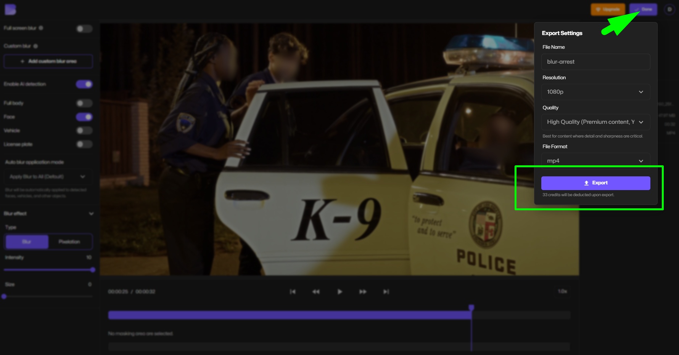Screen dimensions: 679x355
Task: Open the File Format dropdown showing mp4
Action: [x=595, y=160]
